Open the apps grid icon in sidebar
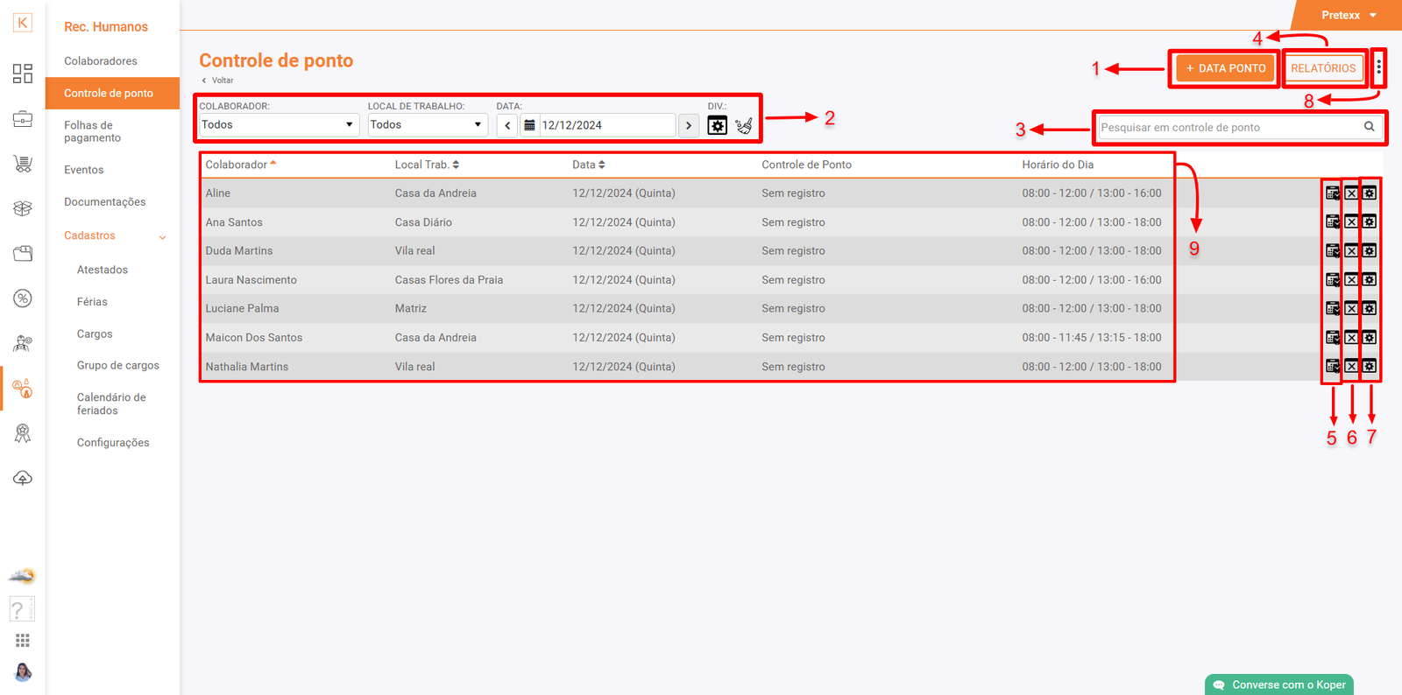Screen dimensions: 1402x695 pos(23,641)
